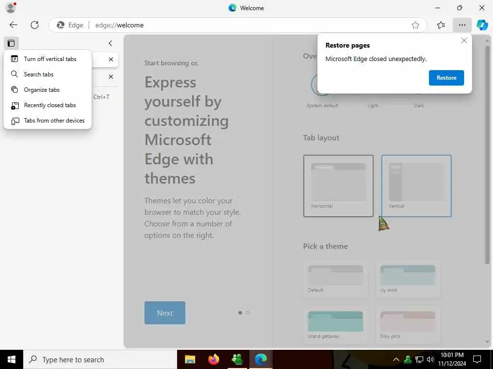Image resolution: width=493 pixels, height=369 pixels.
Task: Click the taskbar search box
Action: coord(100,359)
